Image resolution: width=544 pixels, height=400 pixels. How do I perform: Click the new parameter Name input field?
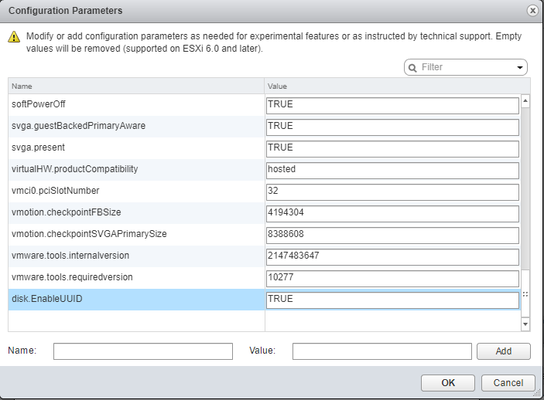click(x=143, y=351)
